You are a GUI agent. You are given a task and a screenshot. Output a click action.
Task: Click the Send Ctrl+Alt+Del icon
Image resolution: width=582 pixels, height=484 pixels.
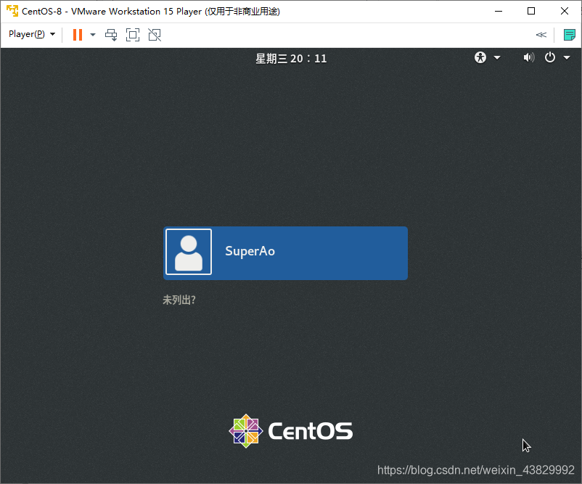pyautogui.click(x=111, y=34)
